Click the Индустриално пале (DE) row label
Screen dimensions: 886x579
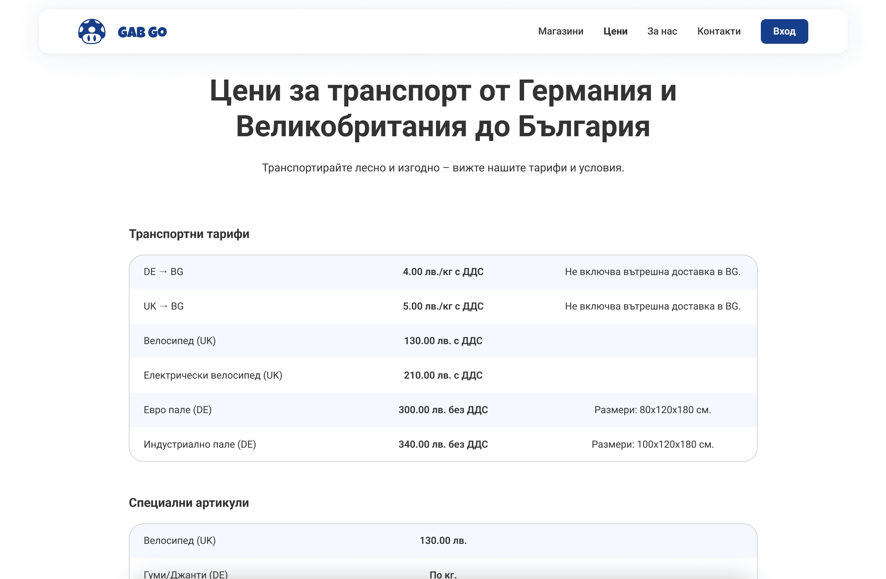[x=199, y=444]
